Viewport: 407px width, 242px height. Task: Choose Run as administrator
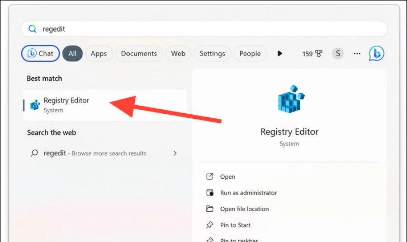(248, 193)
